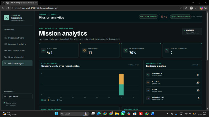Open the Ground dispatch page

coord(17,57)
